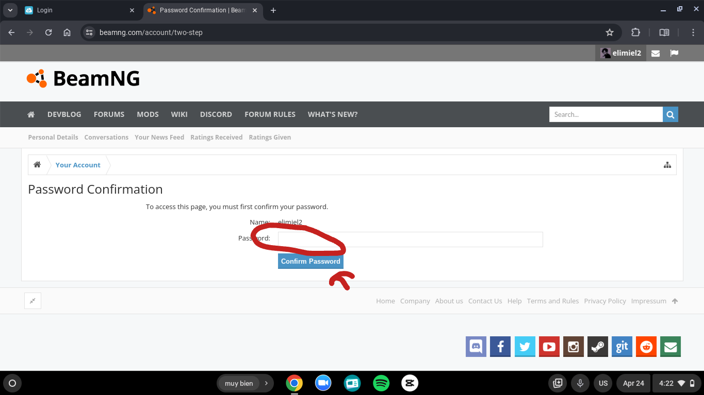Viewport: 704px width, 395px height.
Task: Open the Reddit social icon
Action: [646, 347]
